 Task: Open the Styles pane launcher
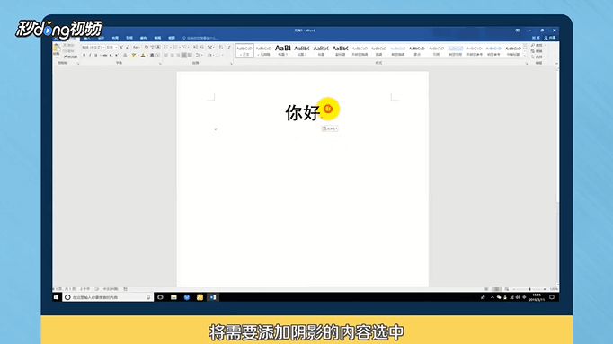[x=527, y=64]
